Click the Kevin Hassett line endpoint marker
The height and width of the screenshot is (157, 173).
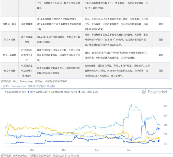click(x=158, y=124)
